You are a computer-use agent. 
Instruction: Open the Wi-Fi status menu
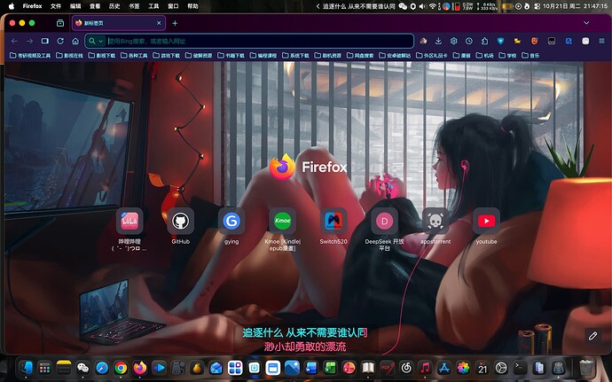point(433,6)
